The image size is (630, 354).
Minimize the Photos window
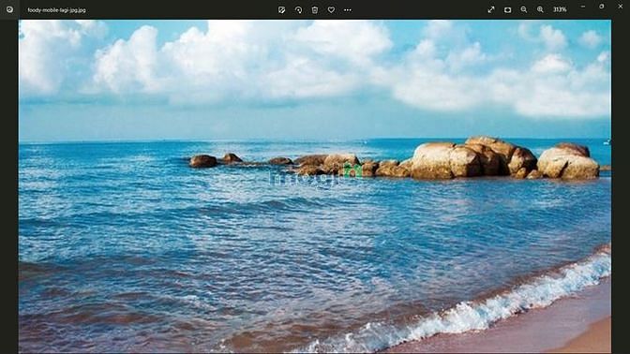coord(582,7)
